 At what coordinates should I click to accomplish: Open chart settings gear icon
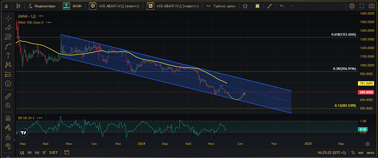click(x=352, y=6)
